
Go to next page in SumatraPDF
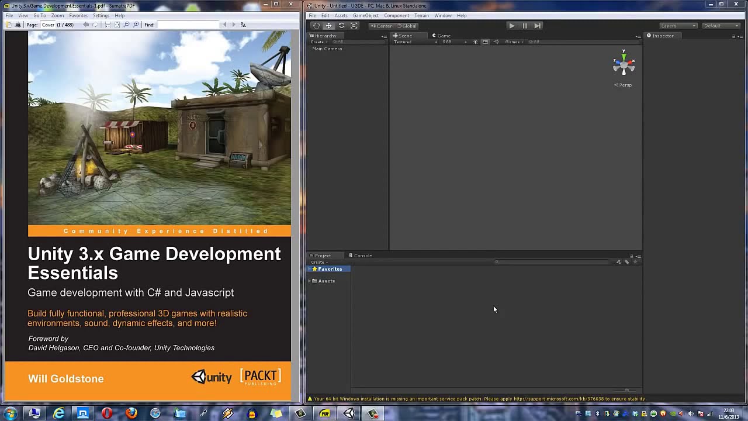pyautogui.click(x=95, y=25)
